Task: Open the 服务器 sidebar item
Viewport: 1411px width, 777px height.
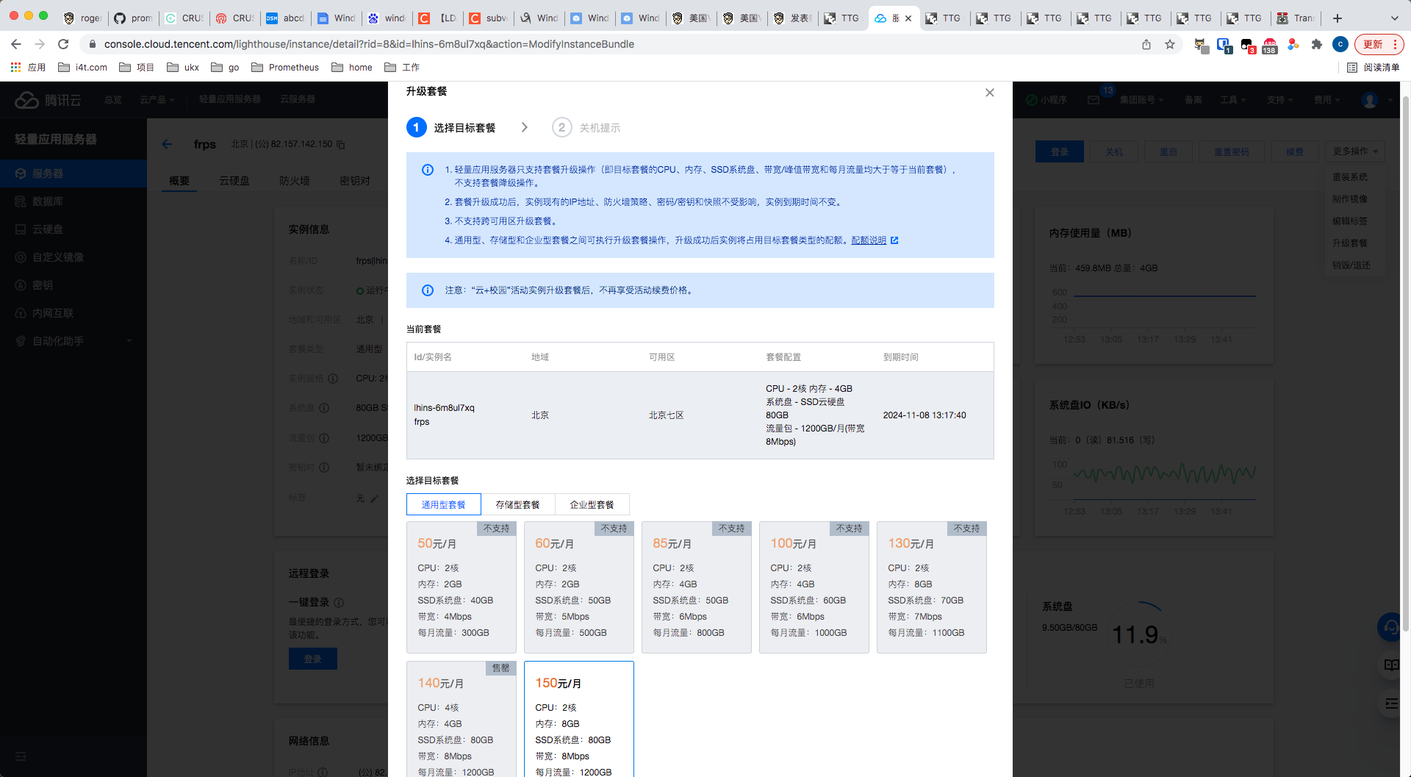Action: (x=73, y=173)
